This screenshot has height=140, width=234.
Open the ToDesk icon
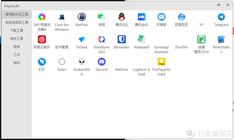tap(82, 39)
